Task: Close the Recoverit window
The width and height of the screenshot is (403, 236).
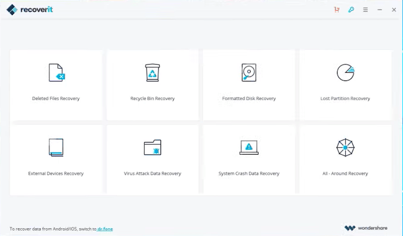Action: point(394,9)
